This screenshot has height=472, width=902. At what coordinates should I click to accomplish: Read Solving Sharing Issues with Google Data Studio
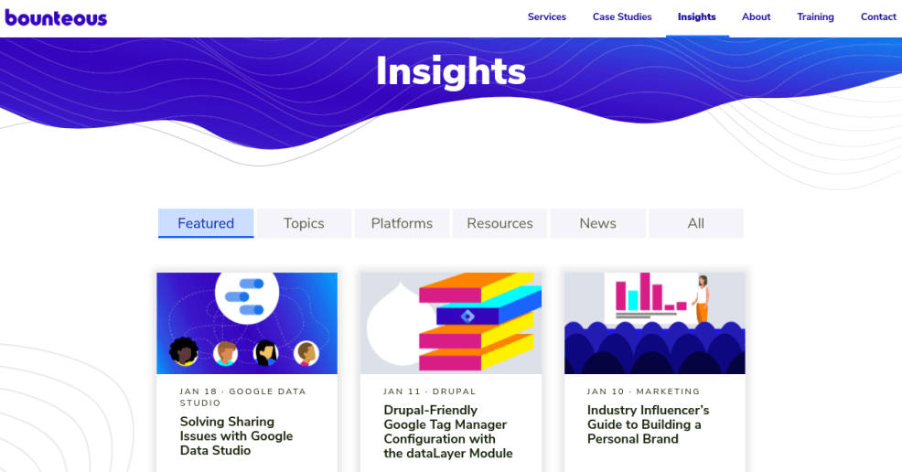[236, 436]
